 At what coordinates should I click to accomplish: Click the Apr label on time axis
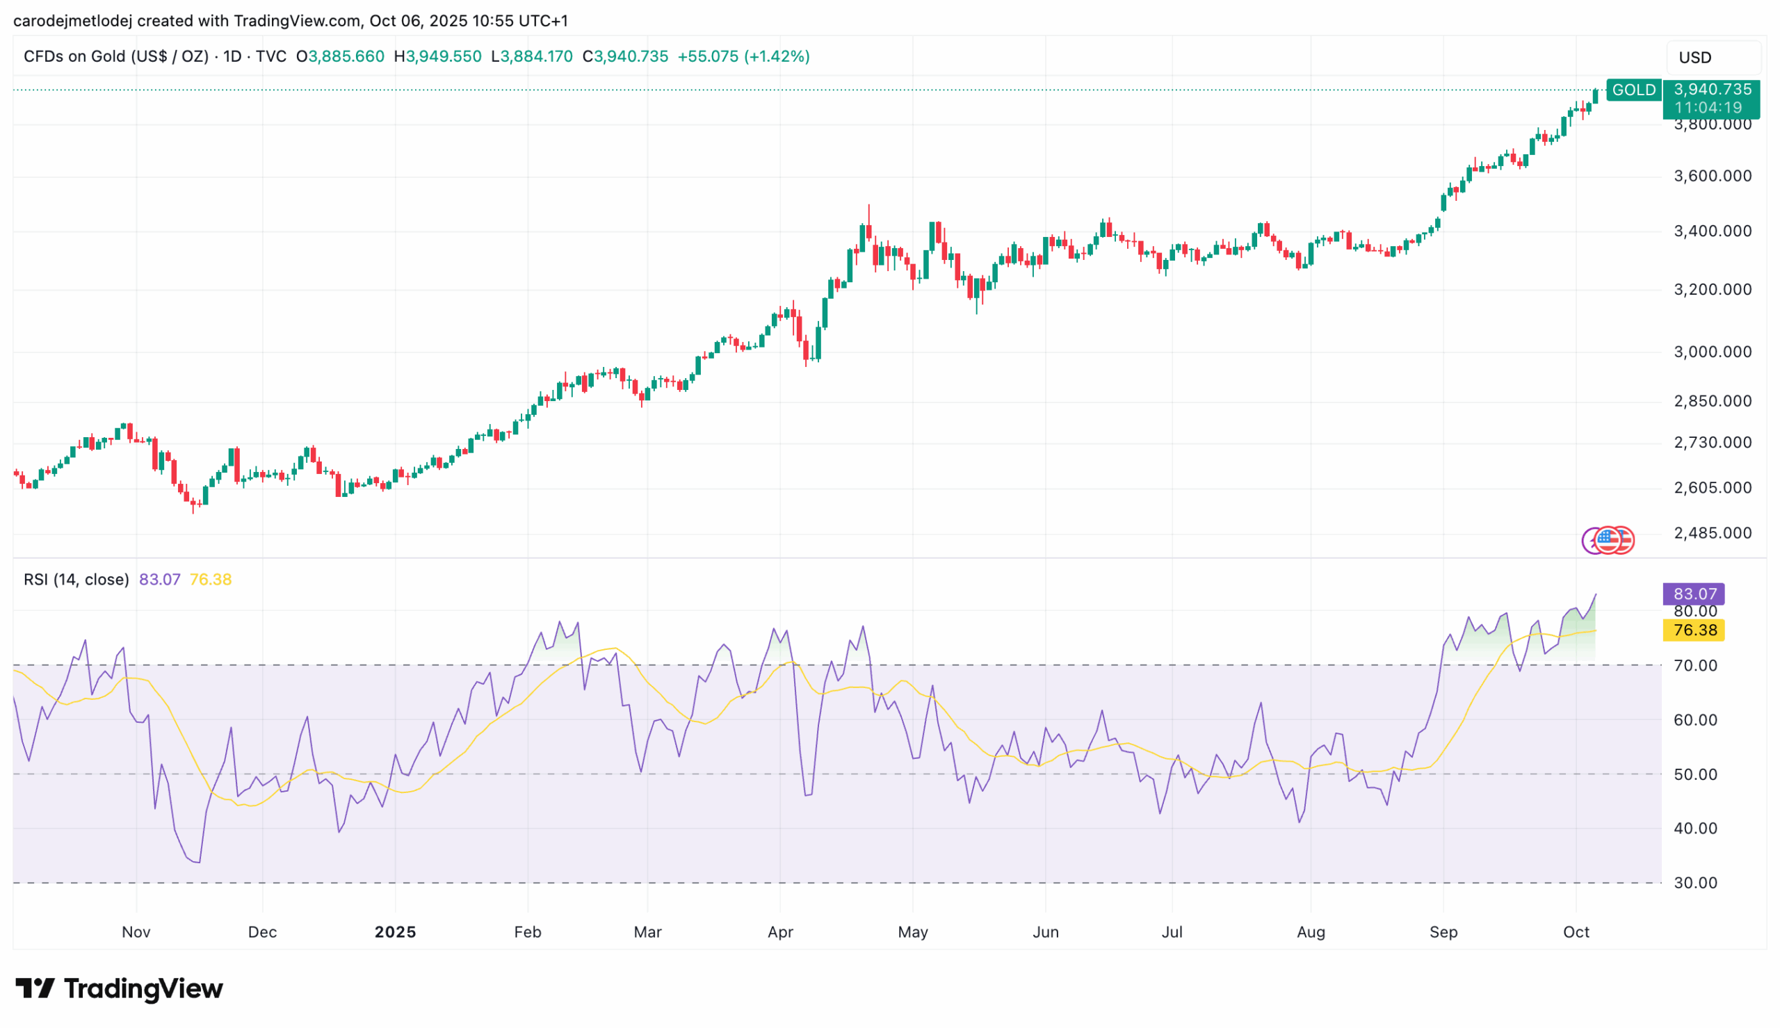(780, 932)
